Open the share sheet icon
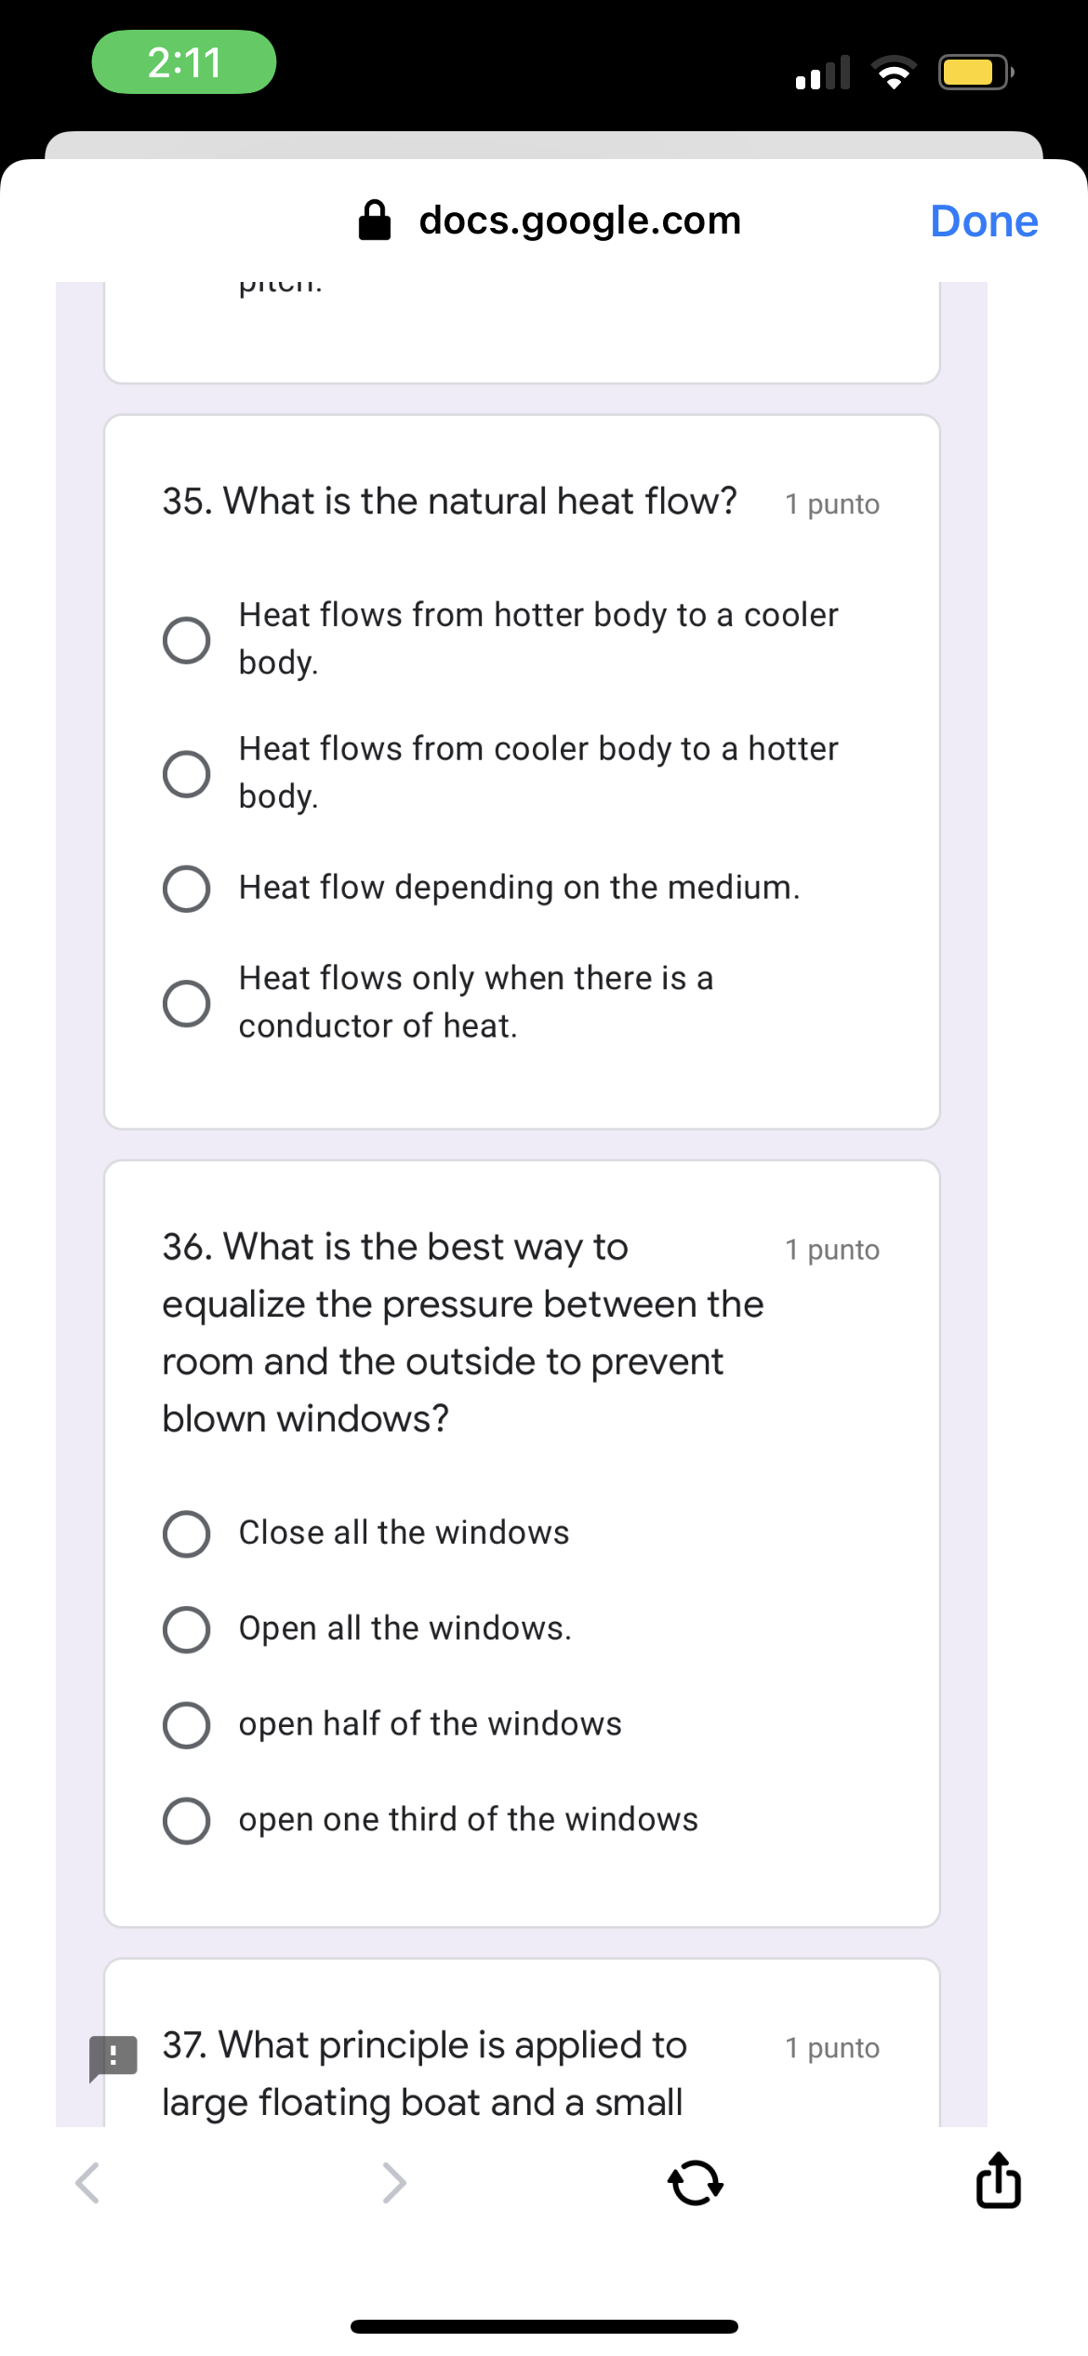The width and height of the screenshot is (1088, 2356). pos(998,2180)
